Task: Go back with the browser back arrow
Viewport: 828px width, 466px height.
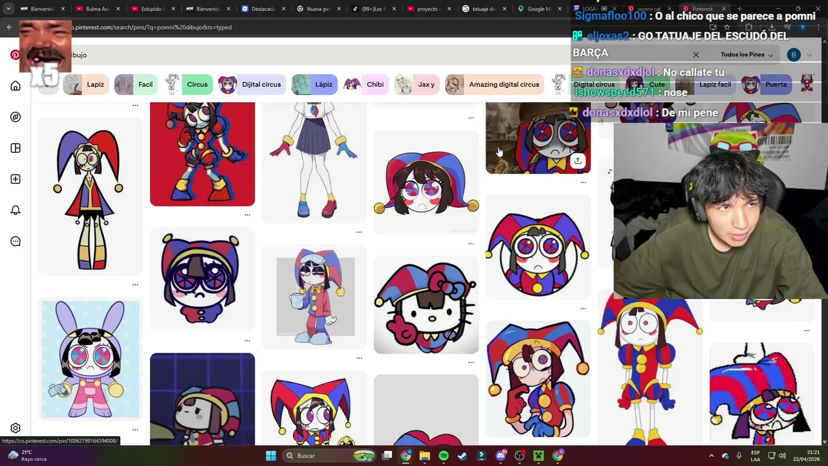Action: point(9,27)
